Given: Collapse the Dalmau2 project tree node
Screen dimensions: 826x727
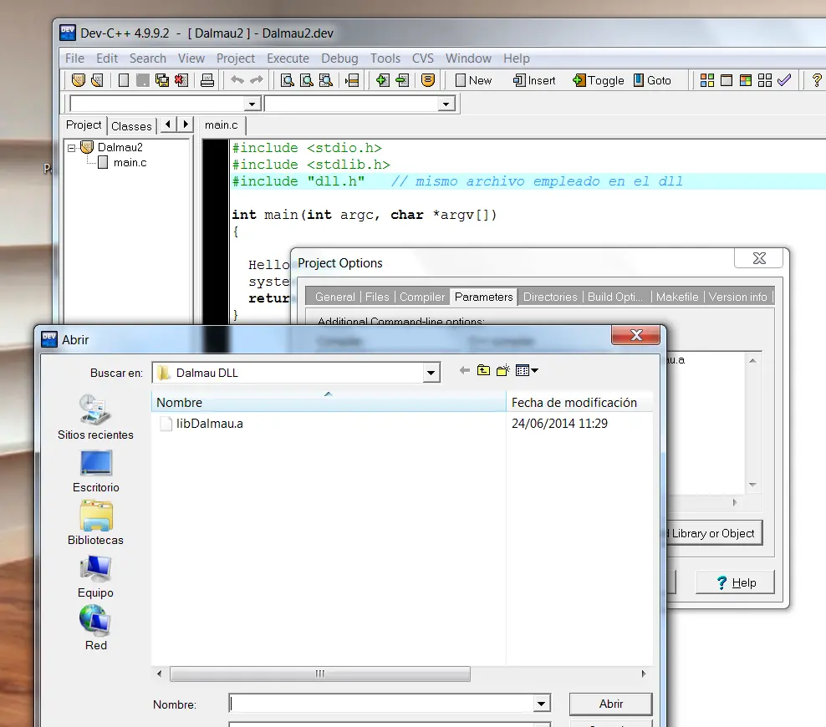Looking at the screenshot, I should [72, 148].
